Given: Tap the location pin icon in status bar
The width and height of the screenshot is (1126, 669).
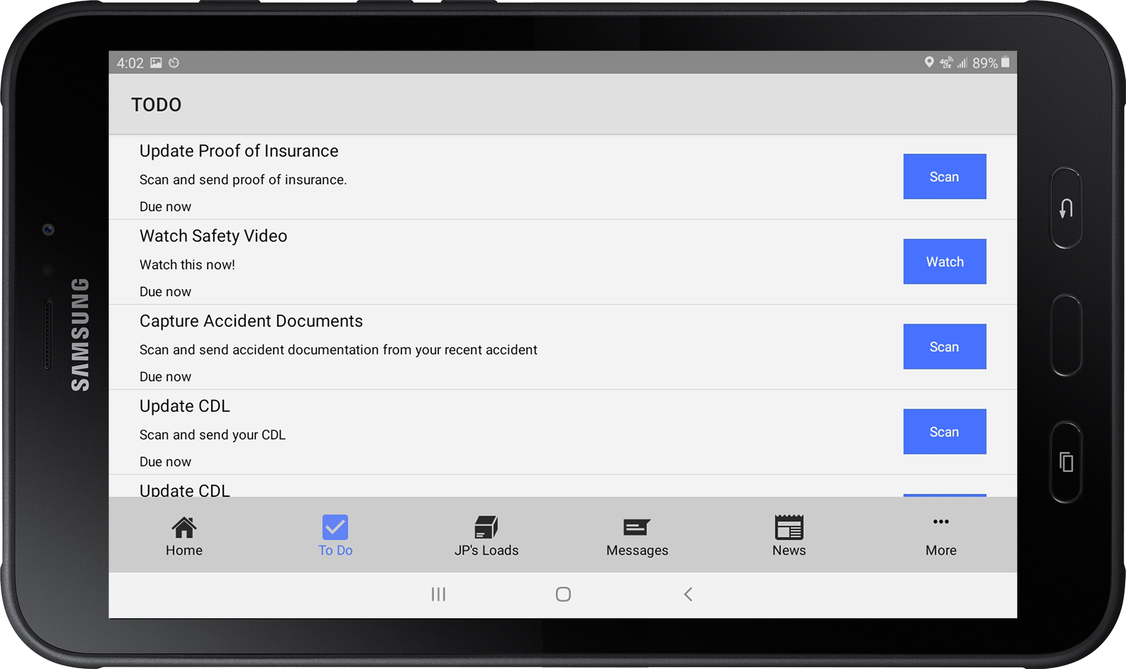Looking at the screenshot, I should [928, 63].
